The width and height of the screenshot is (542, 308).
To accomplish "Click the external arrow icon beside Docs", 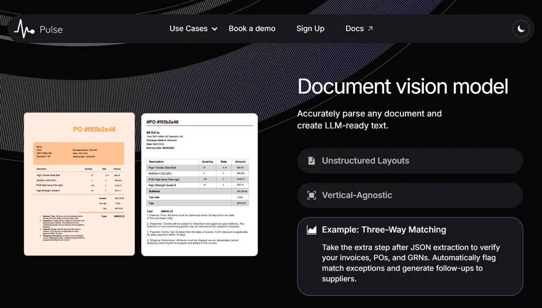I will click(x=371, y=29).
